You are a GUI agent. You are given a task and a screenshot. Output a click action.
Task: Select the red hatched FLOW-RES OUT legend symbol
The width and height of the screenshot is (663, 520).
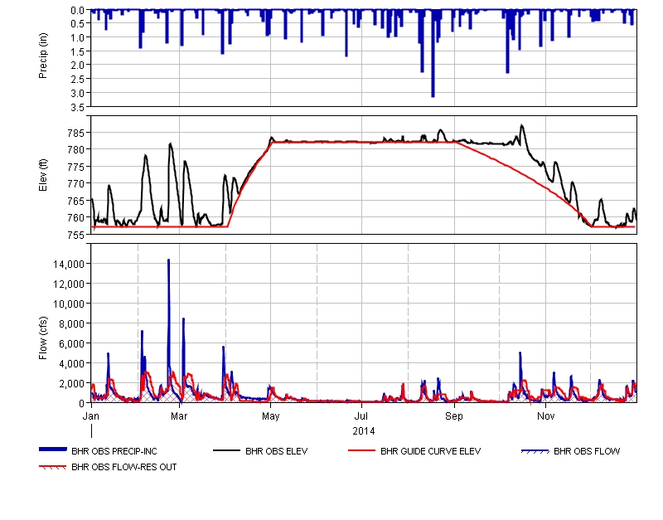click(x=53, y=467)
